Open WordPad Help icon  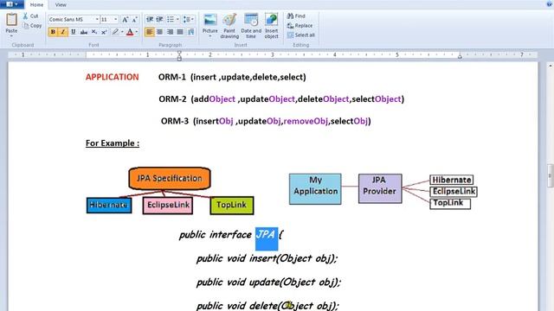(550, 3)
